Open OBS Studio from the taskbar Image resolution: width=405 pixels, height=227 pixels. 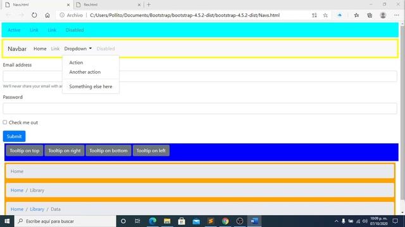(240, 221)
